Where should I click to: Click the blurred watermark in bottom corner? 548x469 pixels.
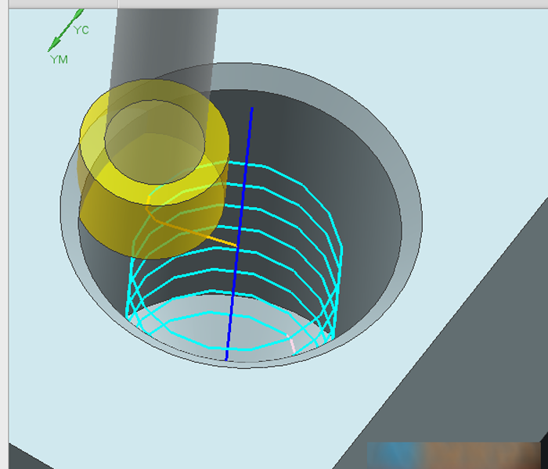[454, 455]
